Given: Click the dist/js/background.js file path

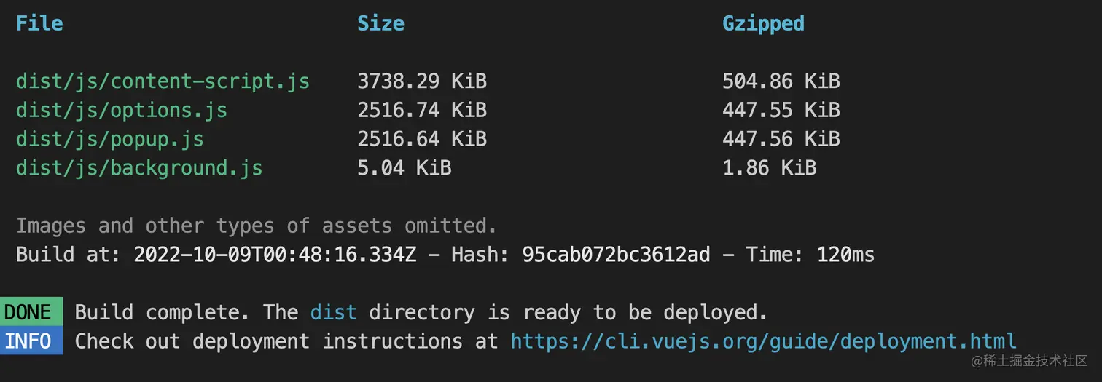Looking at the screenshot, I should (139, 168).
